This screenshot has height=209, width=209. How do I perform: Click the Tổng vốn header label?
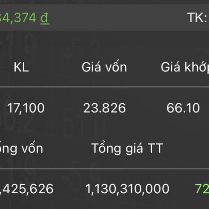[21, 148]
